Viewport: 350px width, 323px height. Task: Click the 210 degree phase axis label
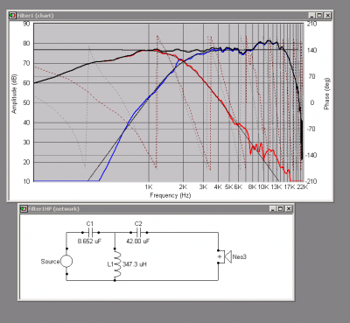[311, 24]
